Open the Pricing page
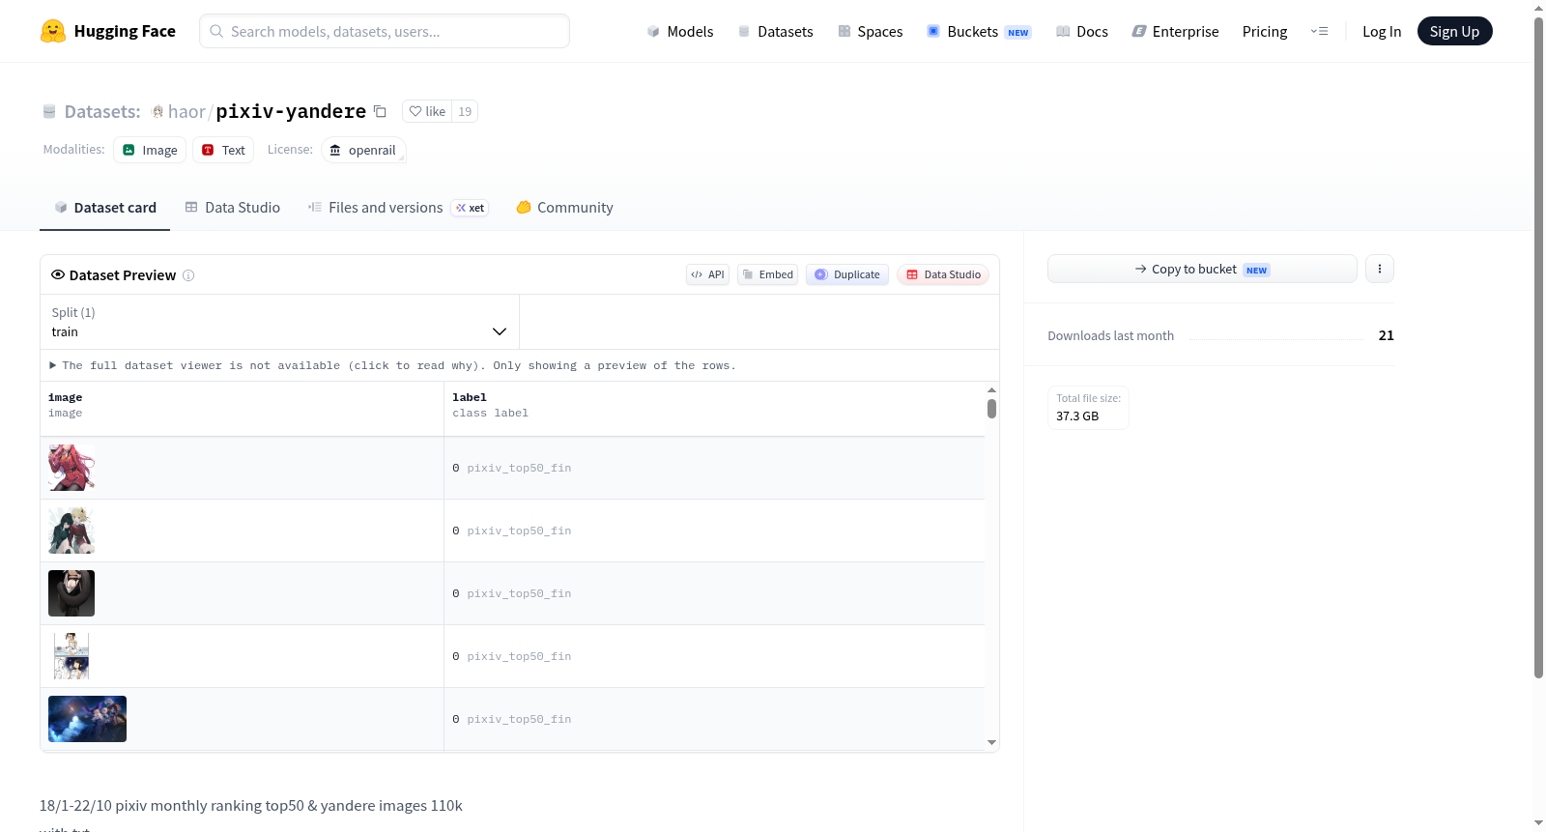Image resolution: width=1546 pixels, height=832 pixels. (x=1265, y=31)
